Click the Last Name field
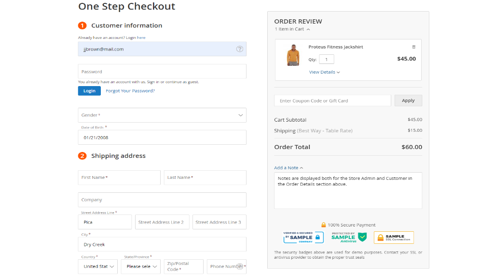The height and width of the screenshot is (277, 494). pyautogui.click(x=205, y=177)
